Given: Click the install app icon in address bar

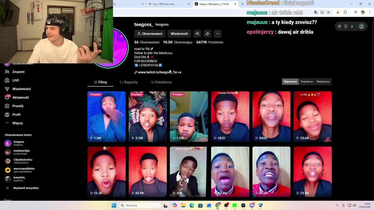Looking at the screenshot, I should pyautogui.click(x=322, y=12).
